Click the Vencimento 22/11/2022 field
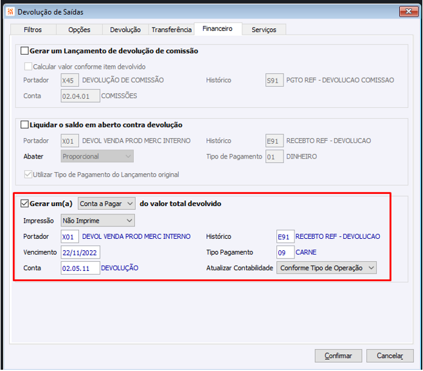Viewport: 423px width, 371px height. [80, 252]
